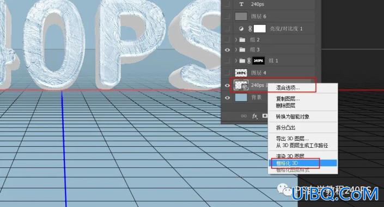Image resolution: width=384 pixels, height=207 pixels.
Task: Select 复制图层 in the context menu
Action: (288, 99)
